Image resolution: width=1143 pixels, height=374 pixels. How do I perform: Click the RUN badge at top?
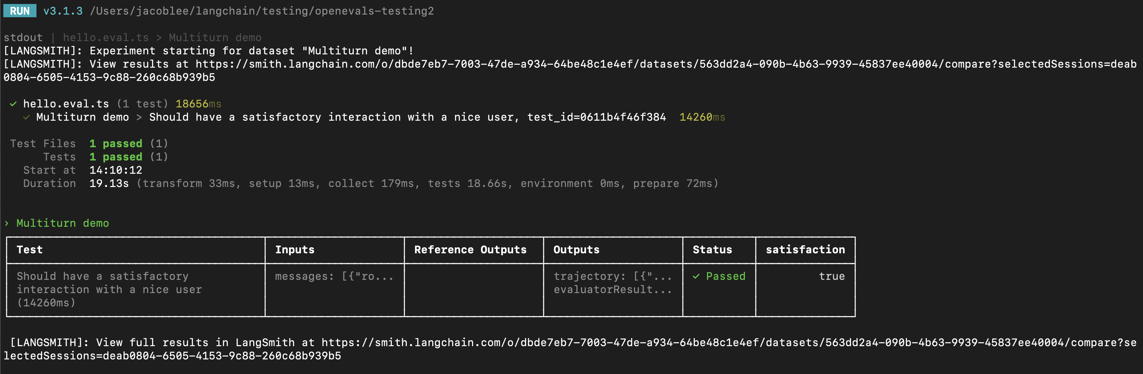point(20,11)
